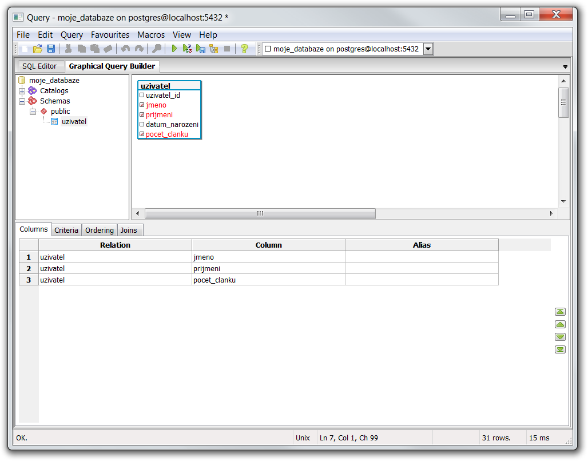The image size is (588, 461).
Task: Save the query with the floppy disk icon
Action: point(51,49)
